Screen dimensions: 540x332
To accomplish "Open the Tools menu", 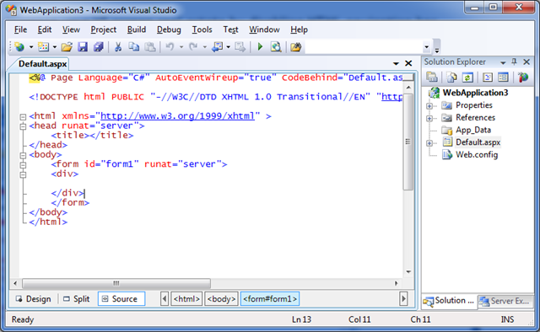I will tap(202, 29).
